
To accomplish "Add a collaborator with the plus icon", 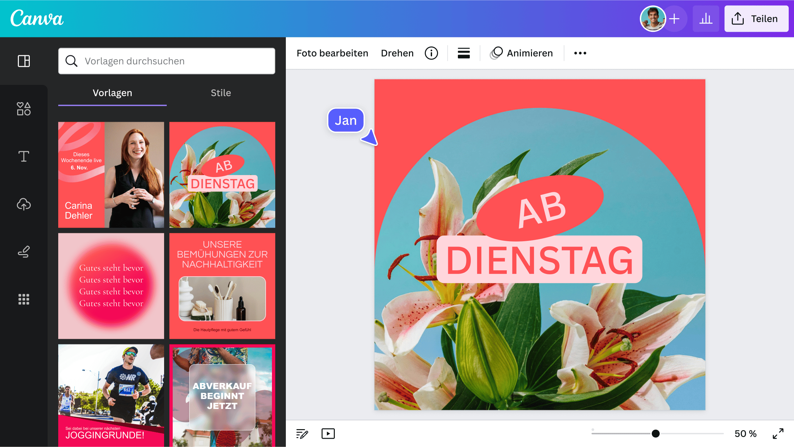I will (x=674, y=19).
